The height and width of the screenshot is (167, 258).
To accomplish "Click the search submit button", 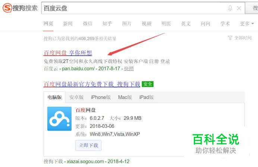I will point(252,8).
